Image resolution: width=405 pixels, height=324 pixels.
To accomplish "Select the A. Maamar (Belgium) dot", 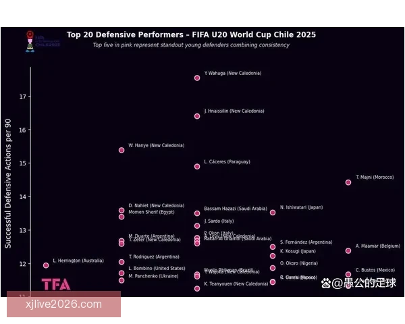I will [348, 250].
